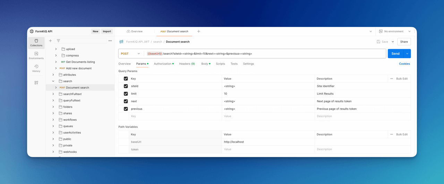Image resolution: width=444 pixels, height=184 pixels.
Task: Click the Send button
Action: (x=395, y=54)
